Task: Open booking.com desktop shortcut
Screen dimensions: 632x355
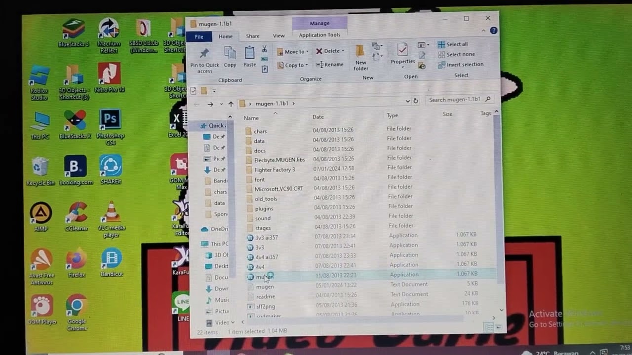Action: 76,170
